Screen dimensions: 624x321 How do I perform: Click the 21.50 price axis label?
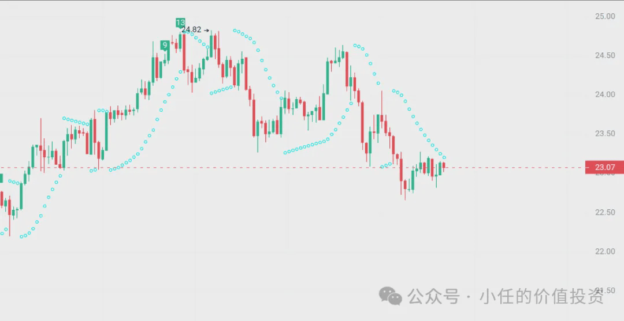605,290
